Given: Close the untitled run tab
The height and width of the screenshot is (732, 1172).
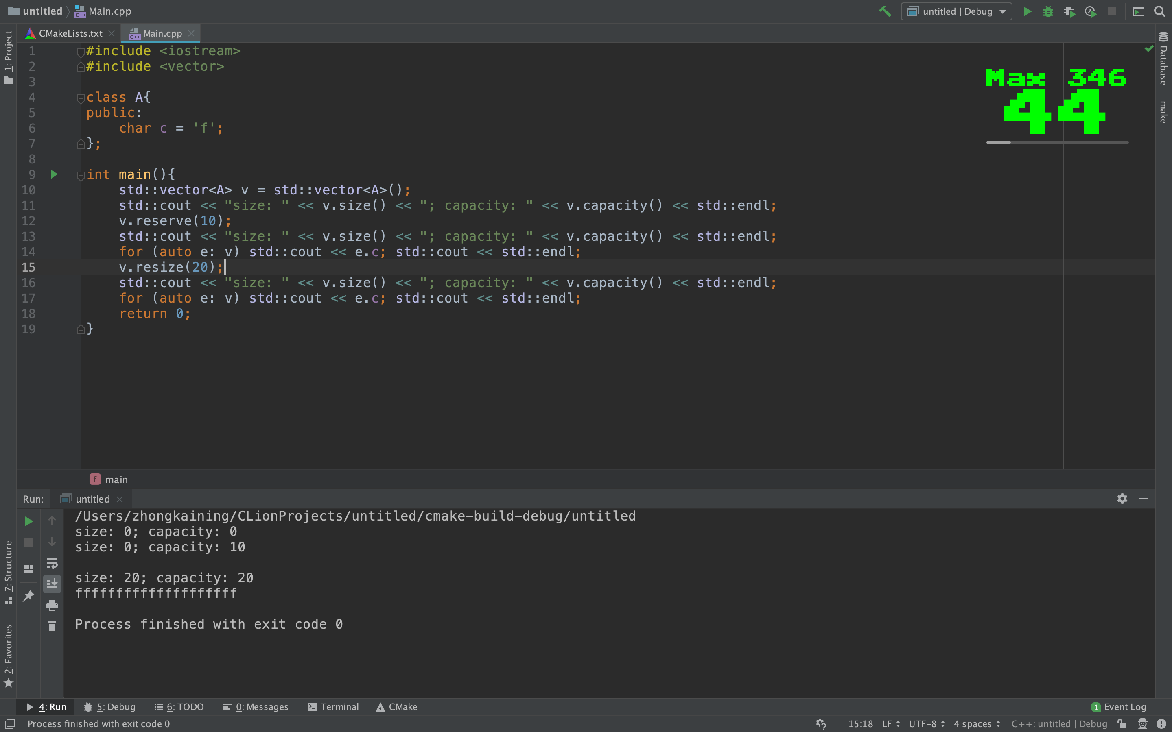Looking at the screenshot, I should click(120, 499).
